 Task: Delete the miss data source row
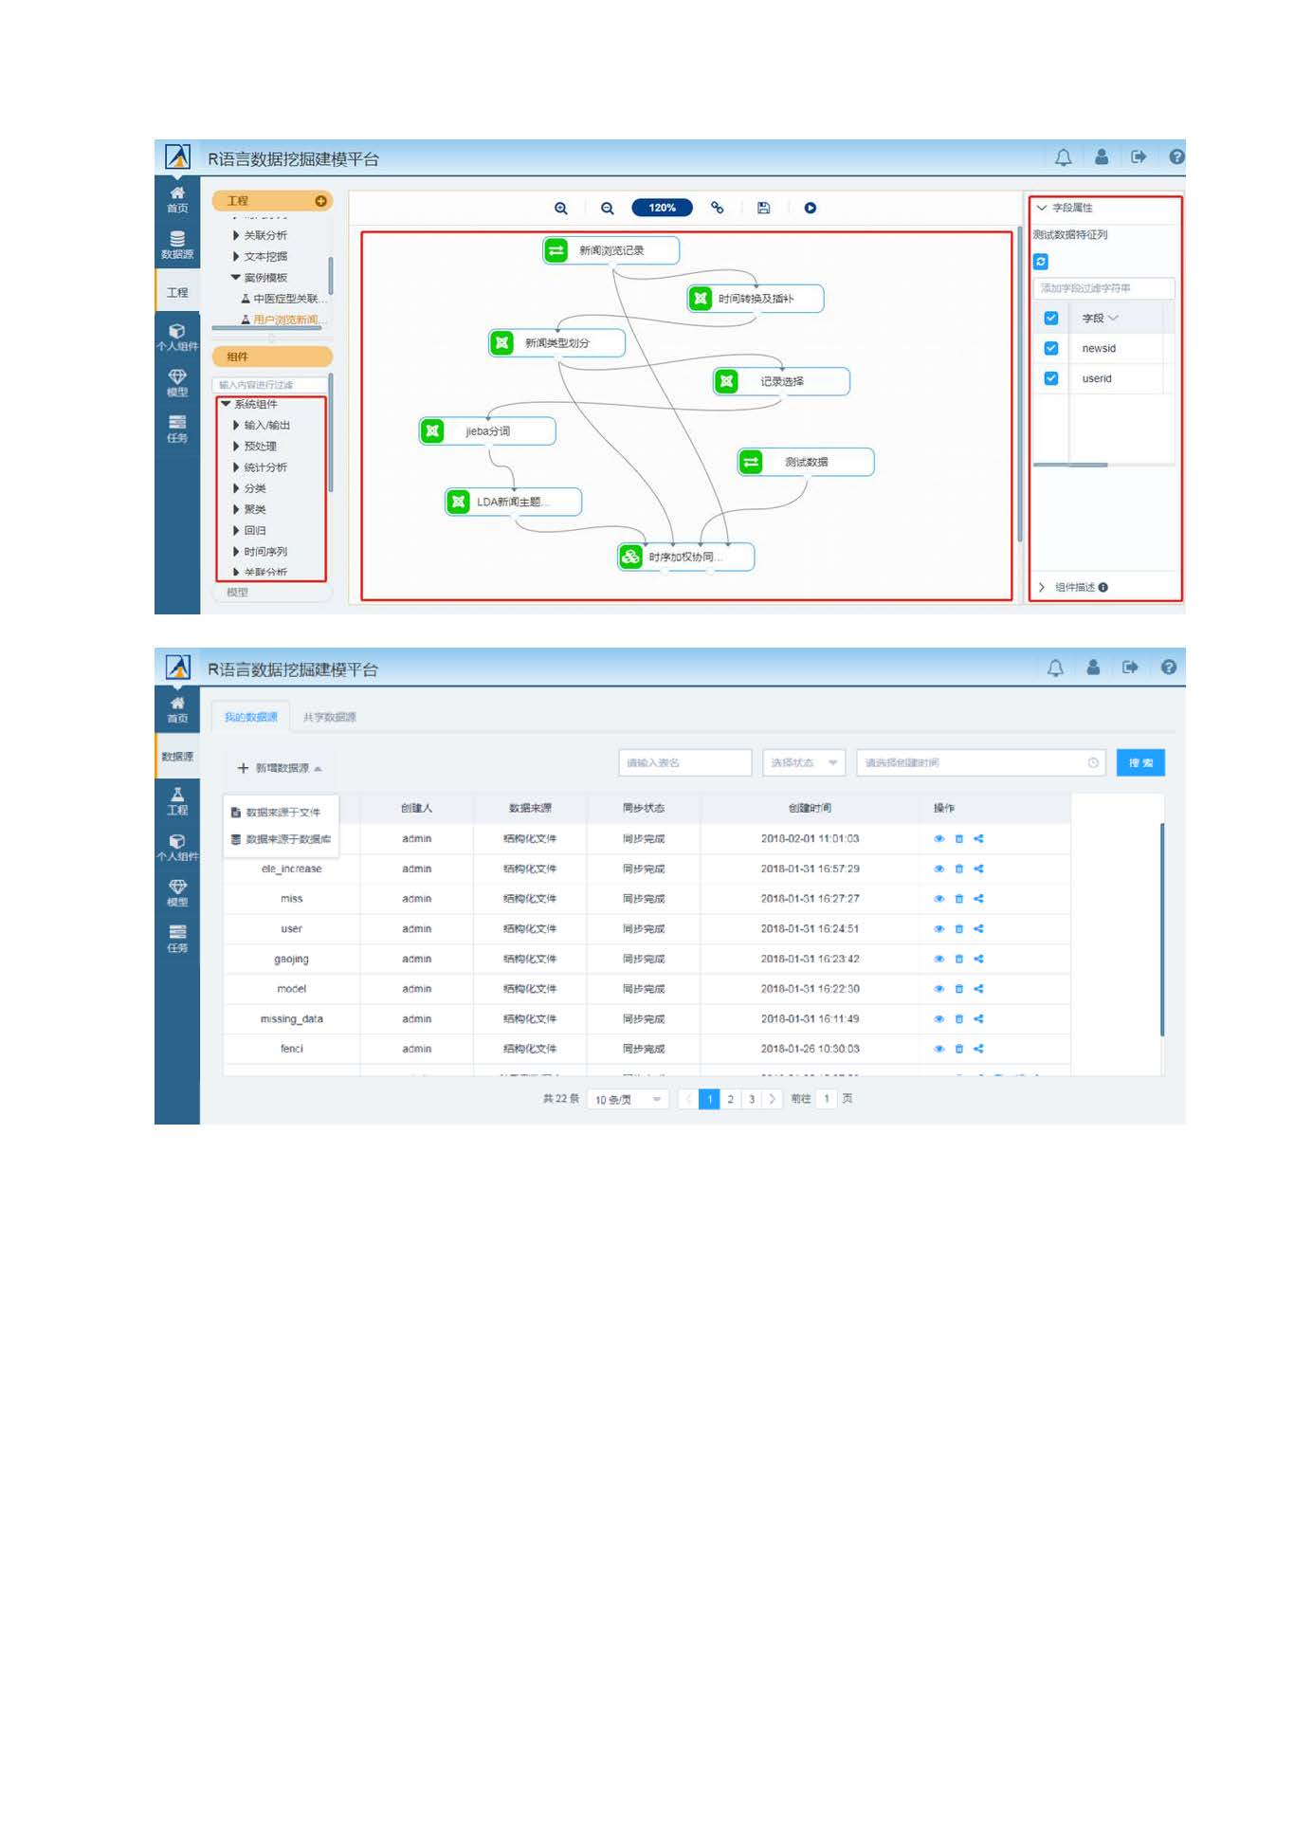(x=959, y=899)
